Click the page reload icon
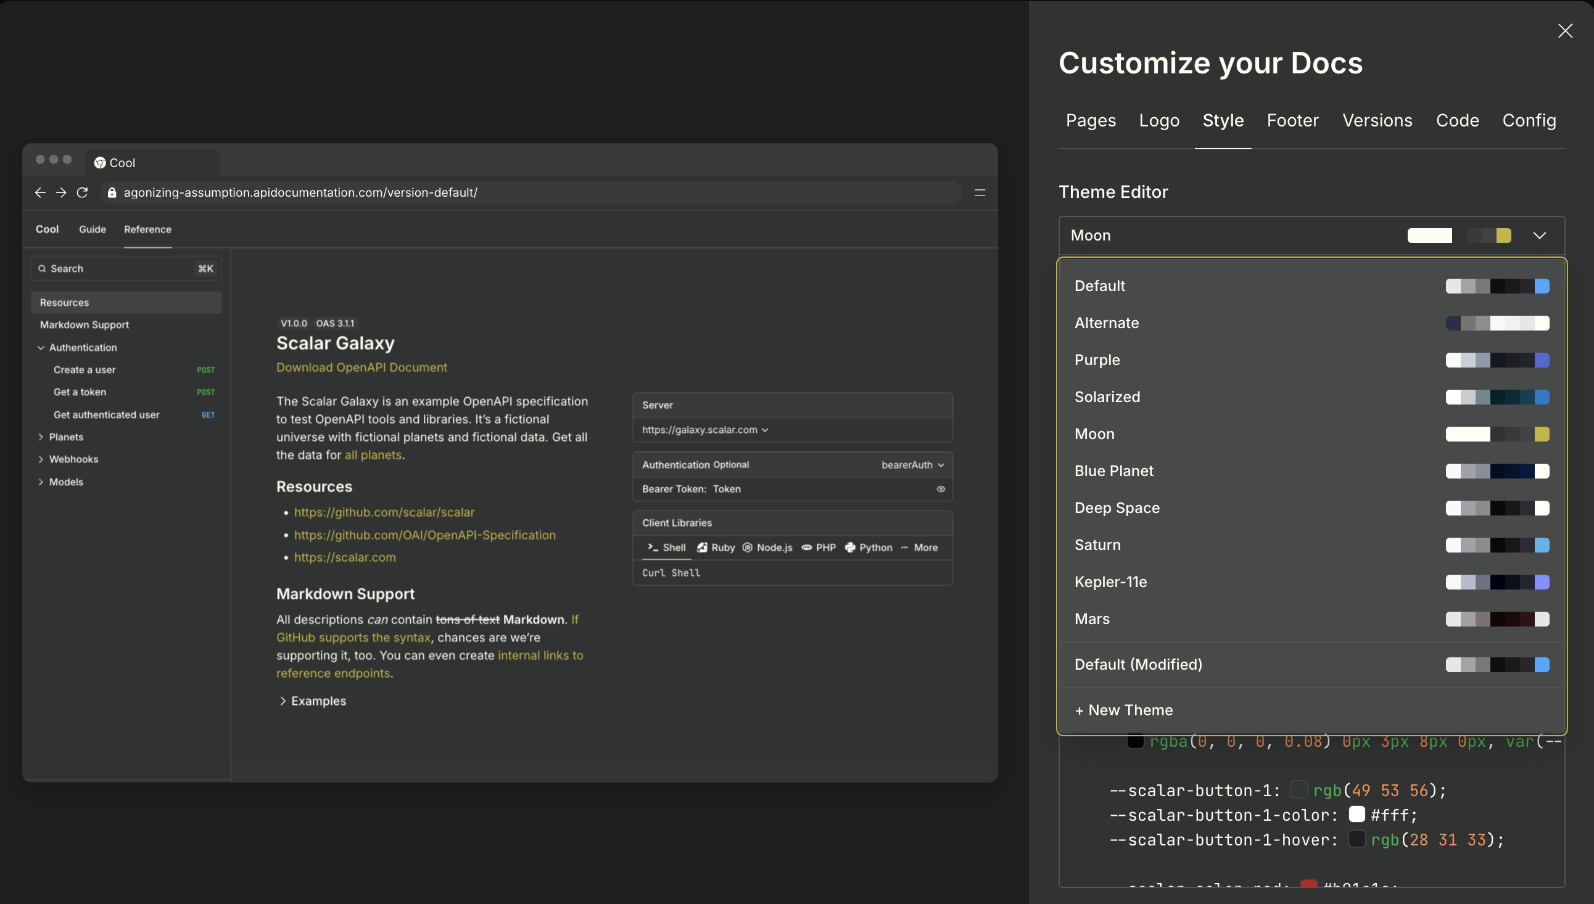The image size is (1594, 904). pos(82,192)
